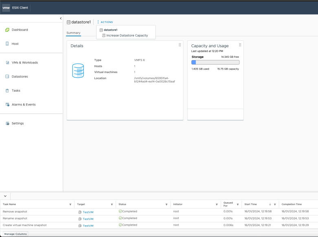Screen dimensions: 318x237
Task: Click the ACTIONS three-dot icon
Action: pos(98,22)
